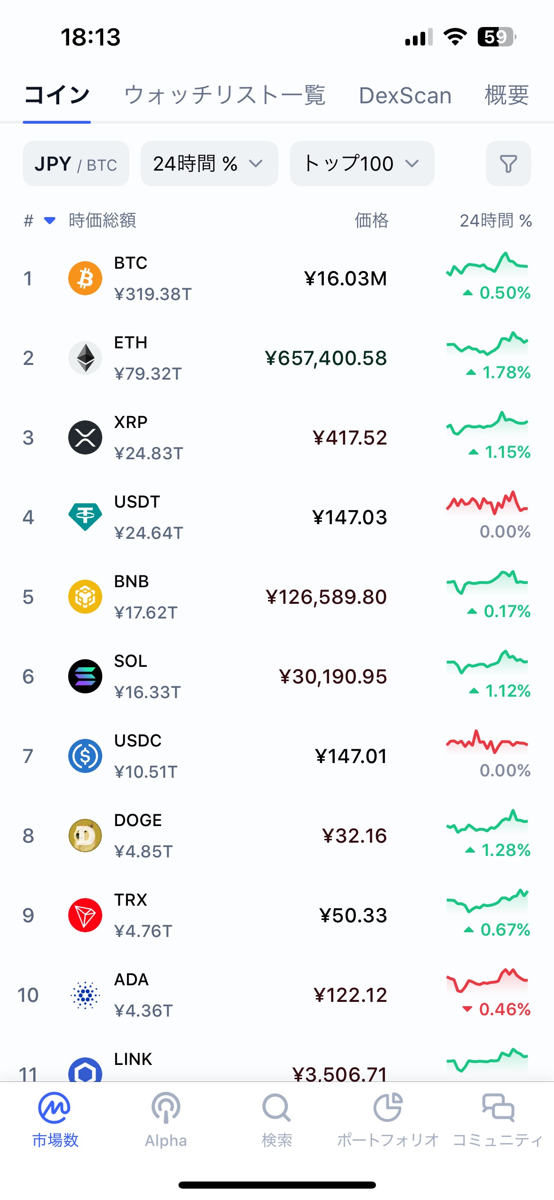Switch to the ウォッチリスト一覧 tab
This screenshot has width=554, height=1200.
click(224, 95)
